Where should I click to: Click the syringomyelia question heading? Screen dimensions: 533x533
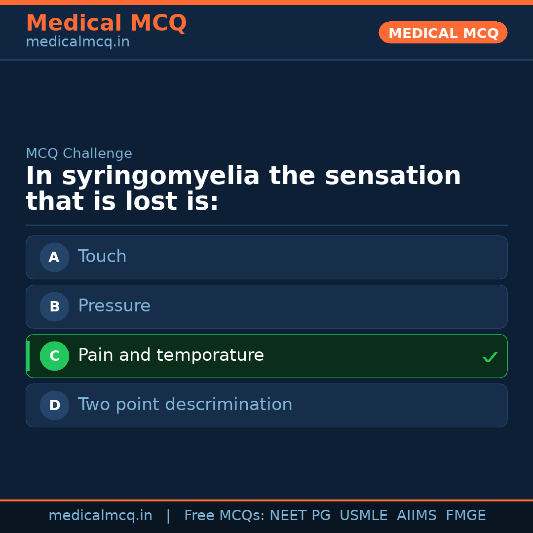point(243,189)
